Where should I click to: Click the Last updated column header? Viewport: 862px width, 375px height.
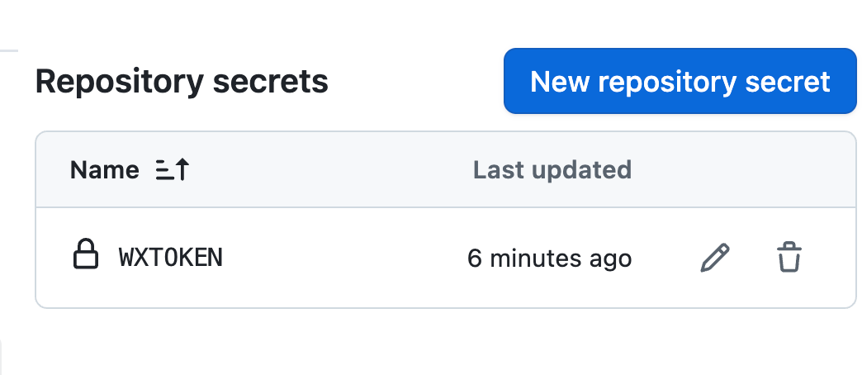pyautogui.click(x=552, y=170)
